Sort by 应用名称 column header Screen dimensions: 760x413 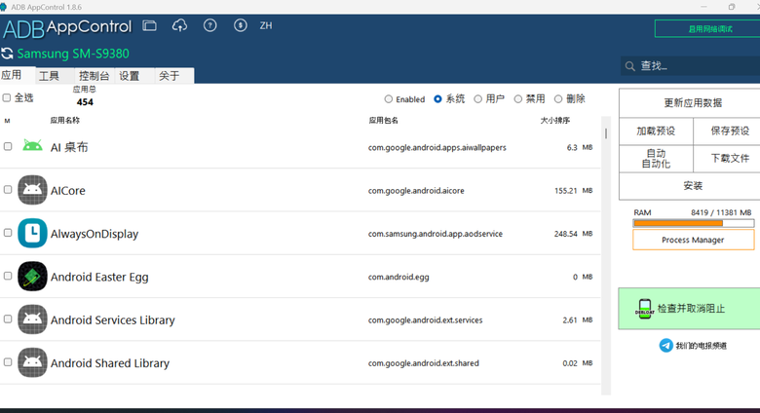65,120
